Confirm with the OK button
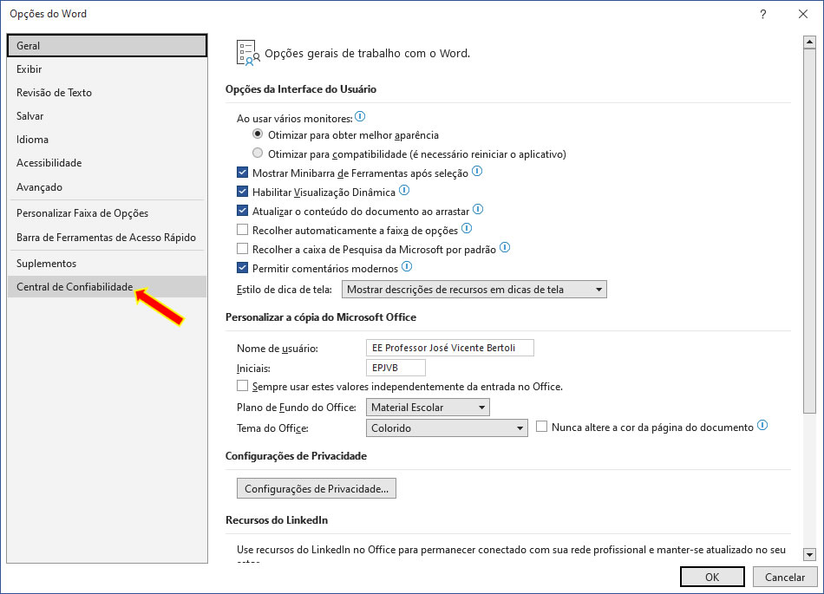The image size is (824, 594). pos(712,577)
